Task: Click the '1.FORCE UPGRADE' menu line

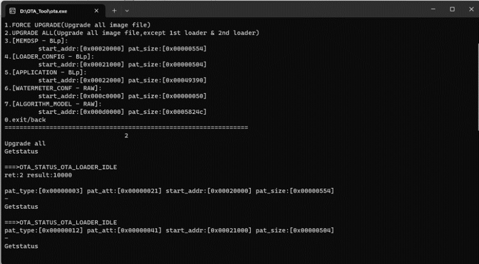Action: pos(78,25)
